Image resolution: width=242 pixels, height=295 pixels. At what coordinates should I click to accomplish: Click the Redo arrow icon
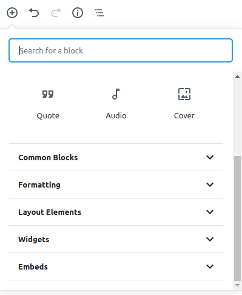tap(56, 13)
